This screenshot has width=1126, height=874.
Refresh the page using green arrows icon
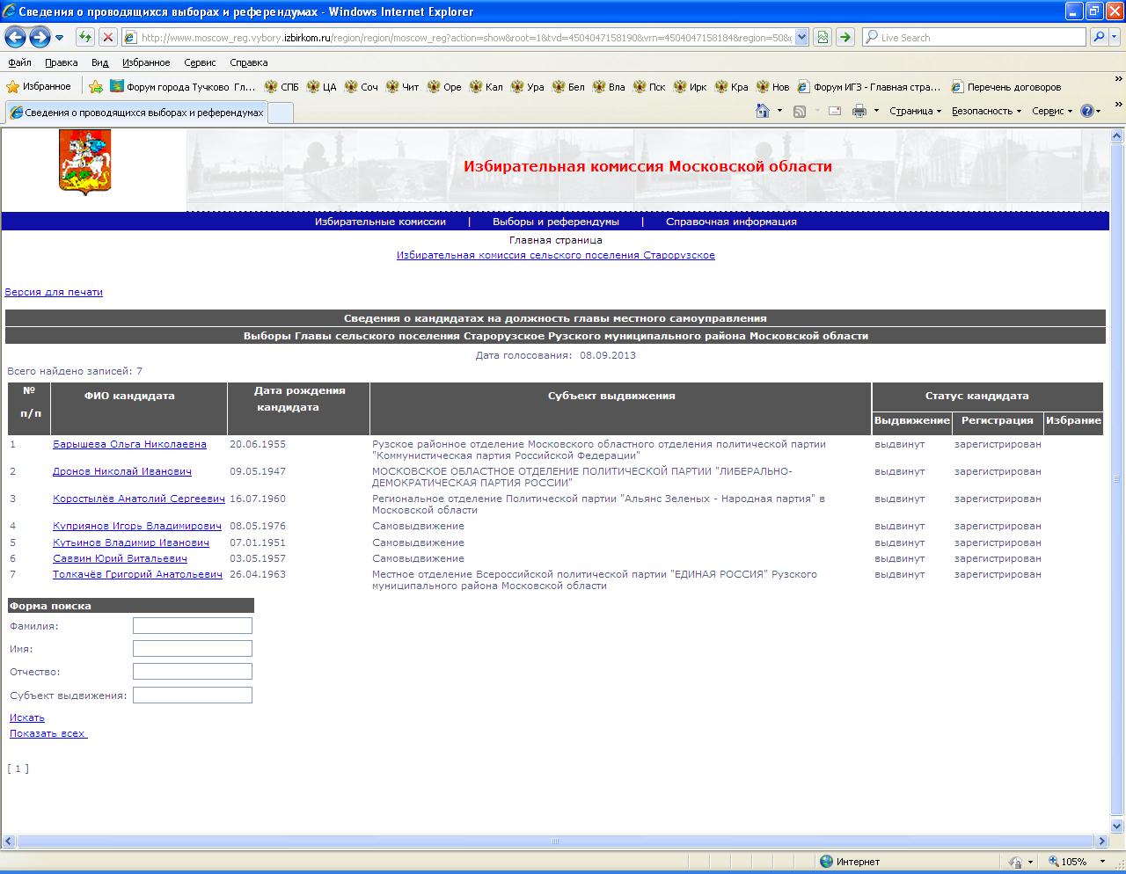85,37
